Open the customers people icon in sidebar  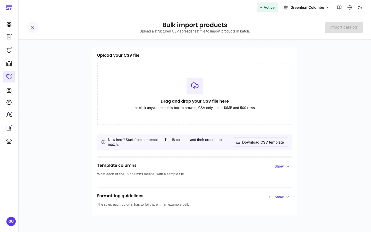(9, 115)
